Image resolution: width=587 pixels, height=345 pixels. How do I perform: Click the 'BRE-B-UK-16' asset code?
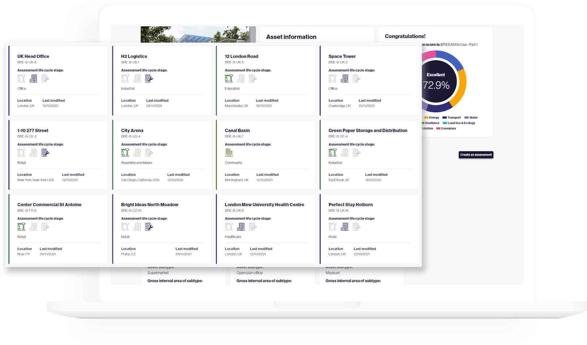click(x=339, y=210)
